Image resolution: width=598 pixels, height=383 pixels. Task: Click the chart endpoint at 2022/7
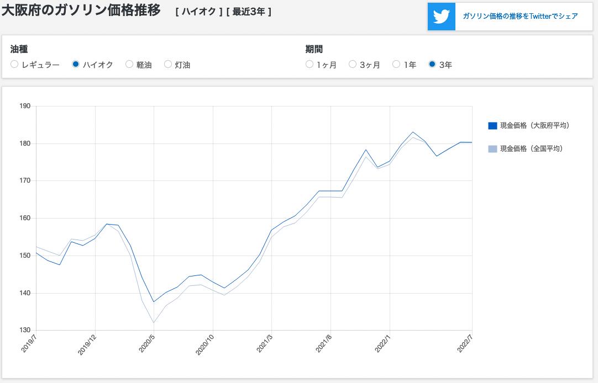(472, 142)
